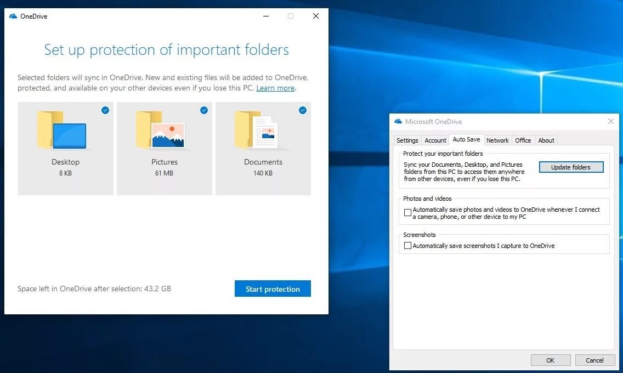
Task: Click the Protect your important folders label
Action: point(443,154)
